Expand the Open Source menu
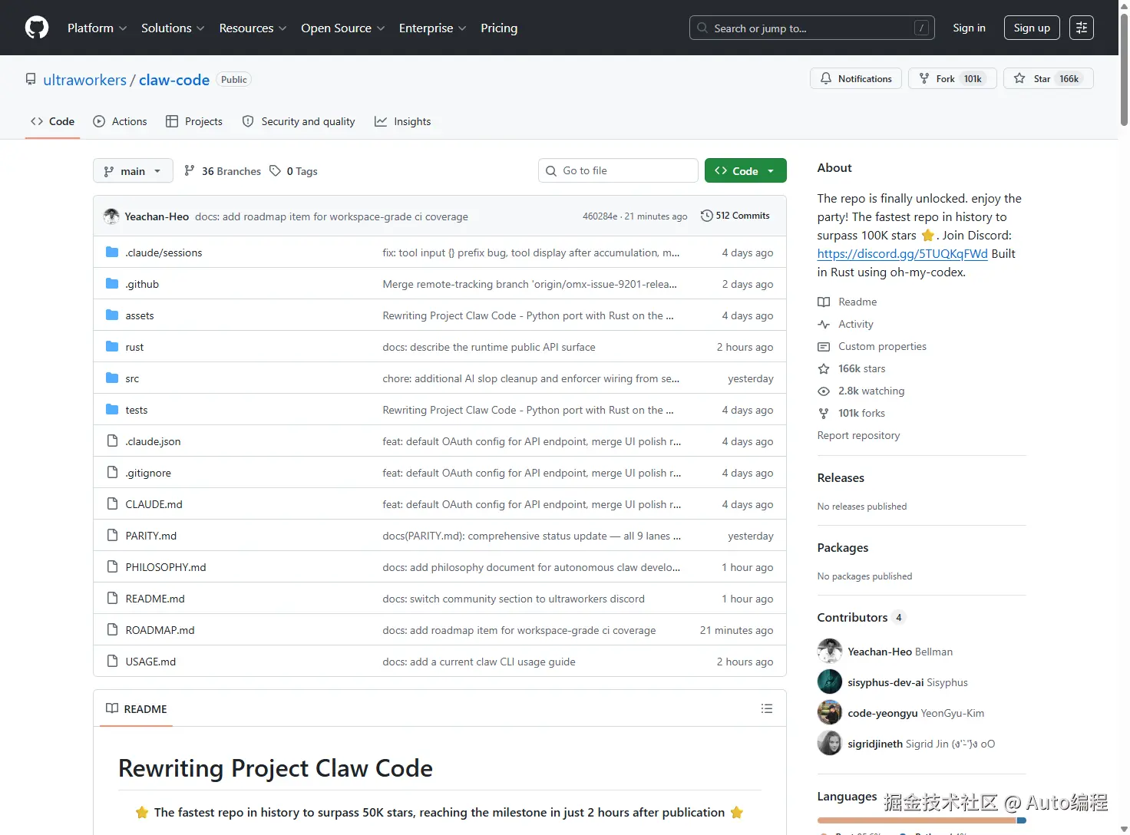Screen dimensions: 1130x835 tap(342, 28)
